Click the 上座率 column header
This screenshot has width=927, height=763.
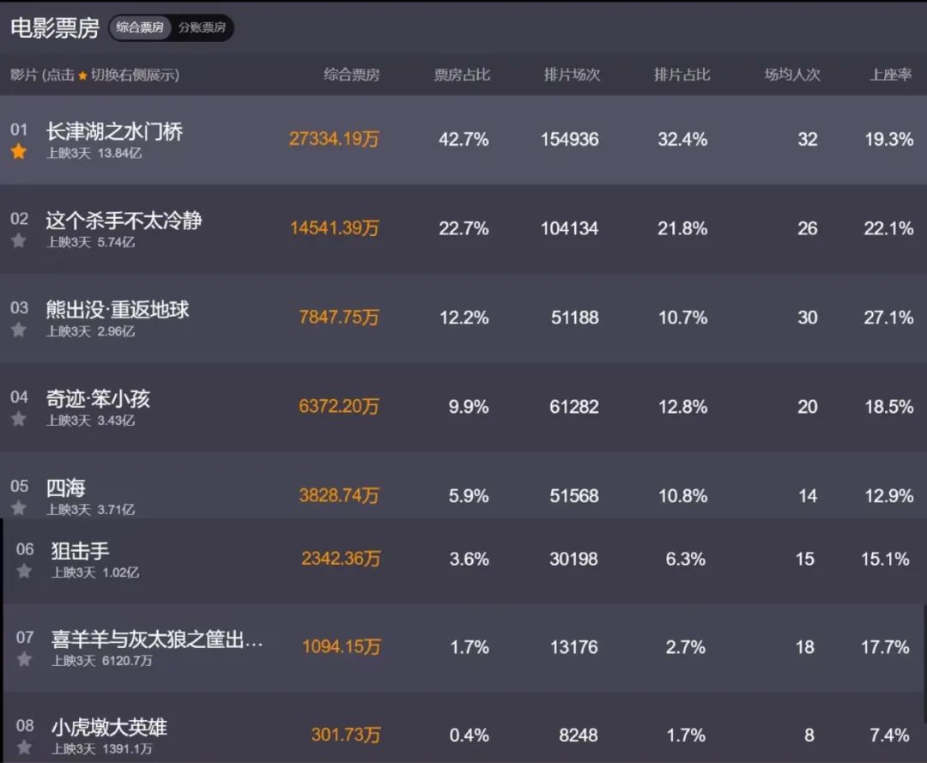[x=890, y=75]
